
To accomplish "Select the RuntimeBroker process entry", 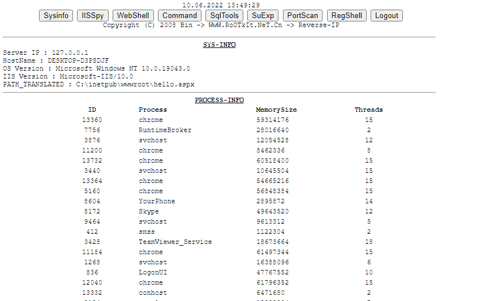I will [165, 130].
